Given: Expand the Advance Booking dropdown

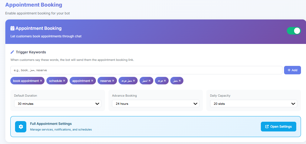Looking at the screenshot, I should click(156, 104).
